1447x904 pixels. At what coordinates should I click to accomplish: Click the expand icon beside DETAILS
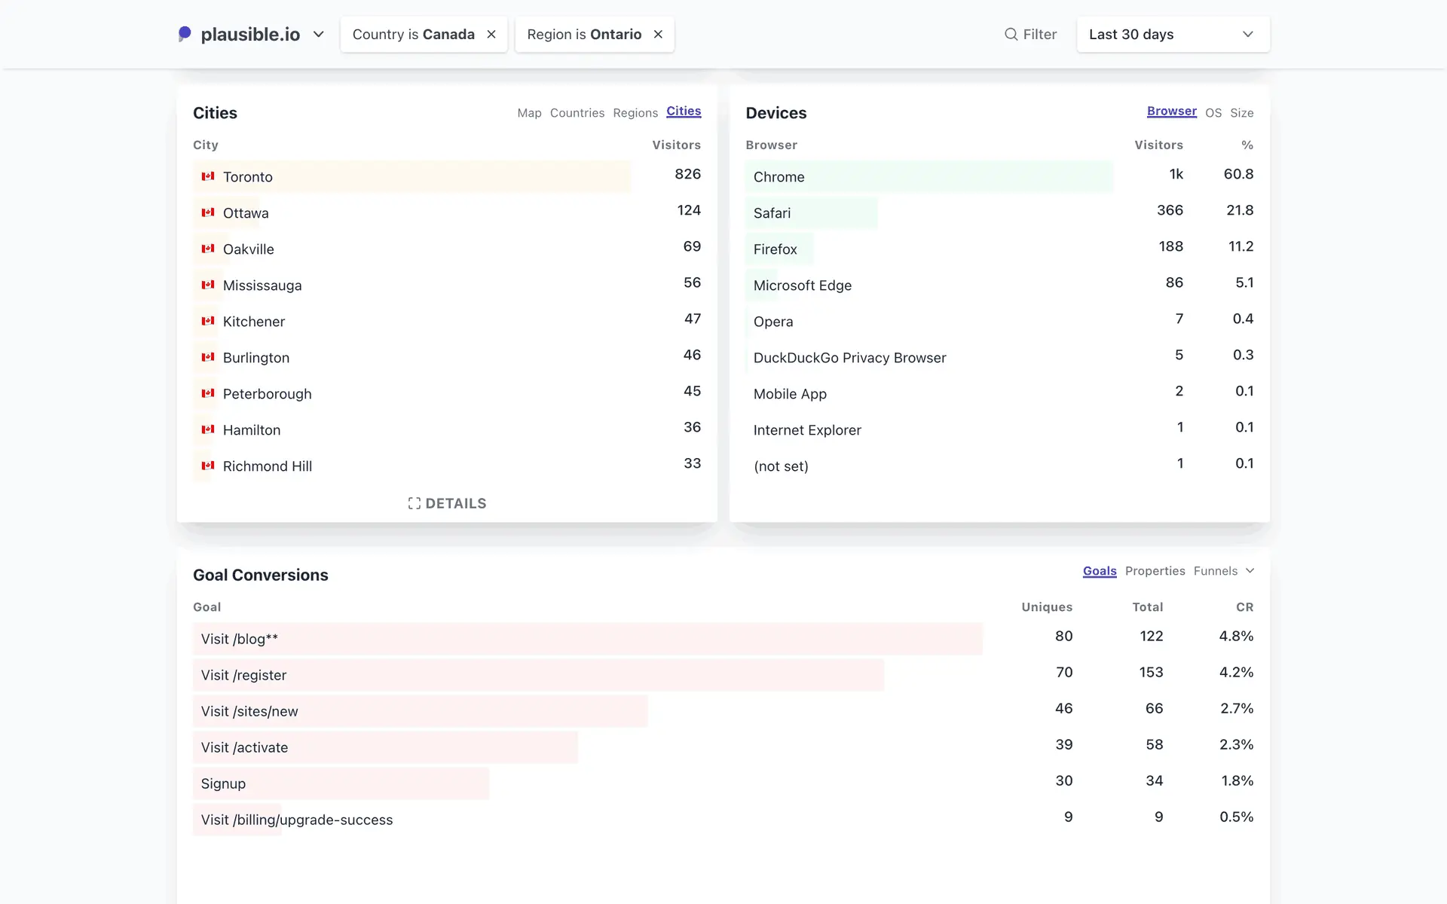414,503
